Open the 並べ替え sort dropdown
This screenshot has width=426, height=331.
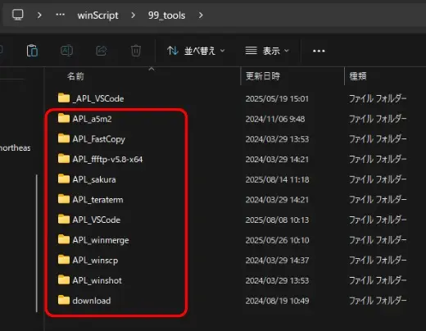pos(196,51)
